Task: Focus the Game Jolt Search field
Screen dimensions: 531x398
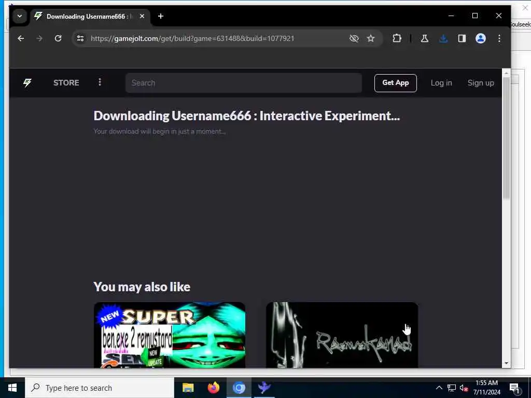Action: tap(244, 83)
